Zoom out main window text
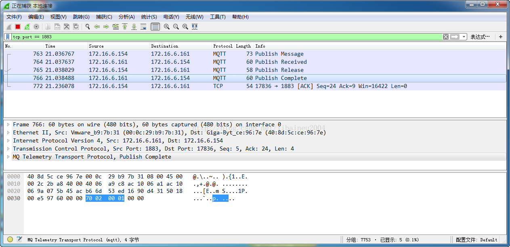The image size is (510, 247). tap(176, 27)
